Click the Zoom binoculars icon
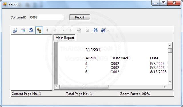Viewport: 183px width, 107px height. (104, 30)
